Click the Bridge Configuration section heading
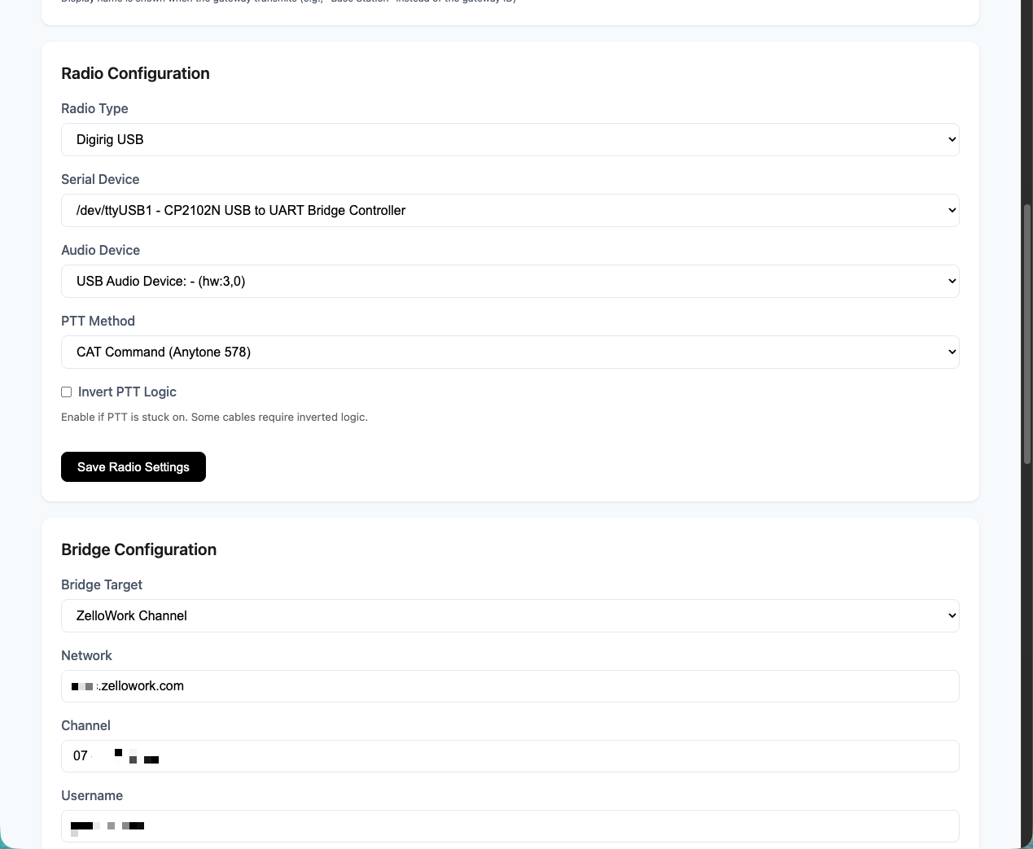Viewport: 1033px width, 849px height. (138, 549)
